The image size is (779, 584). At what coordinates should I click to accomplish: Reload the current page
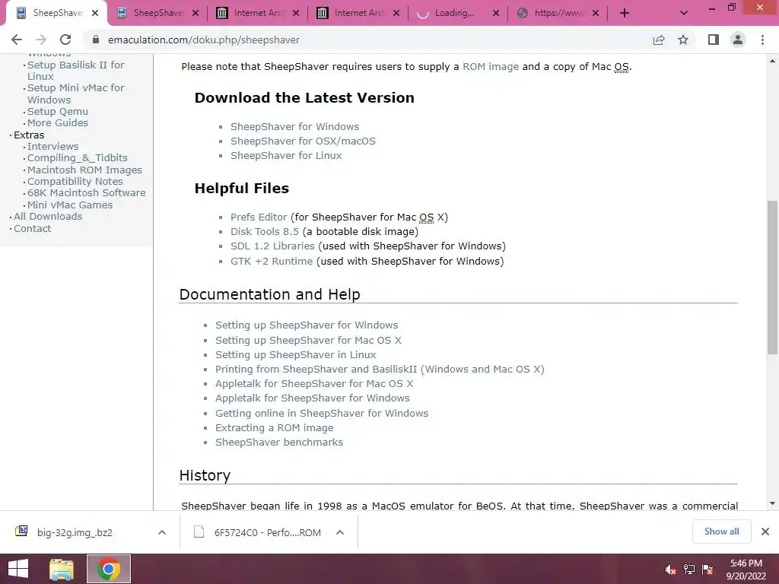[x=65, y=40]
